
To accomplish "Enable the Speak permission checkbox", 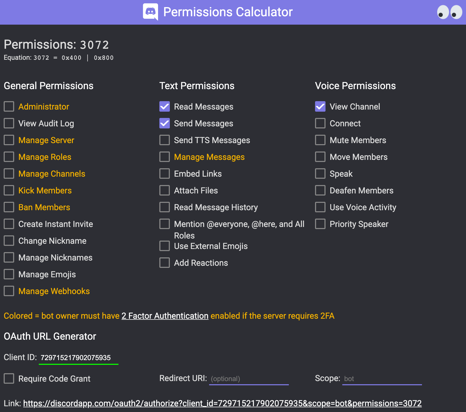I will click(320, 174).
